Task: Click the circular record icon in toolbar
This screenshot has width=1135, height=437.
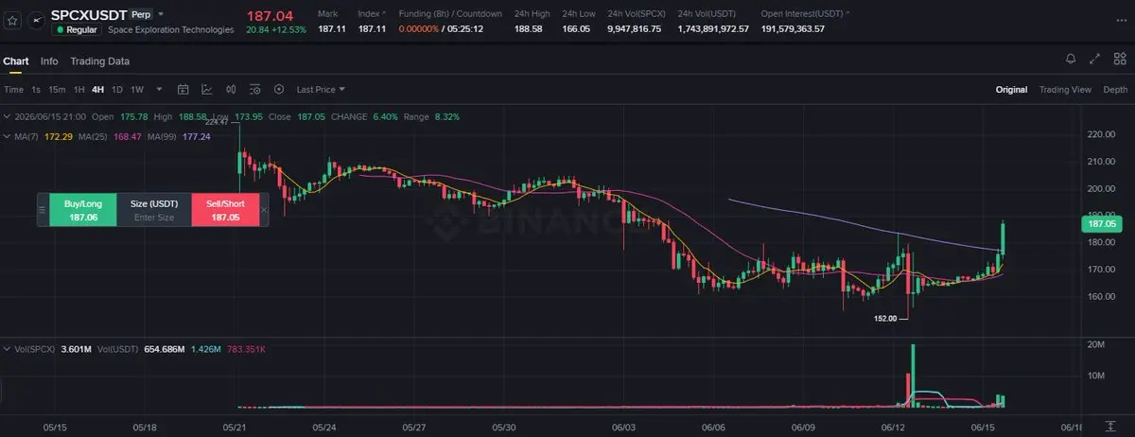Action: click(279, 90)
